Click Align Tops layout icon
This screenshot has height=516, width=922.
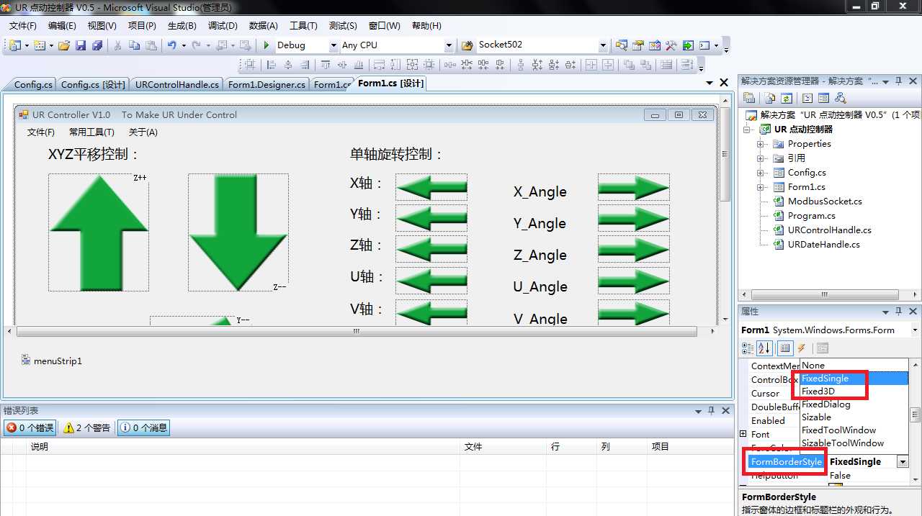point(325,65)
